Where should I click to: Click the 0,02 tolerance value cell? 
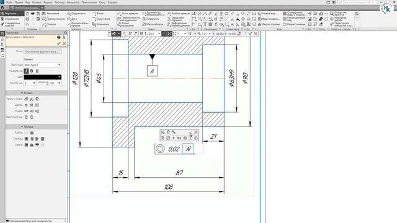pyautogui.click(x=174, y=149)
